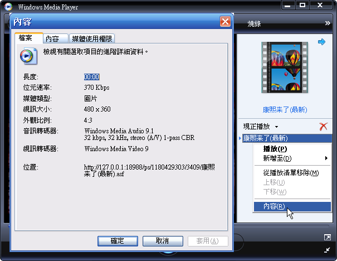Image resolution: width=337 pixels, height=261 pixels.
Task: Click the 康熙来了(最新) title link
Action: pyautogui.click(x=285, y=110)
